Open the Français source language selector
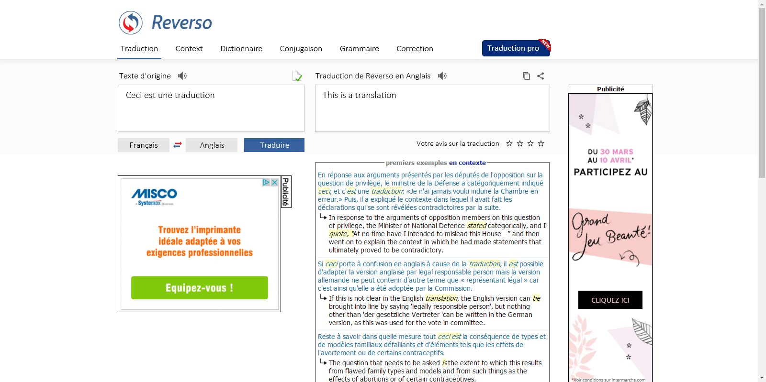The image size is (766, 382). point(144,145)
